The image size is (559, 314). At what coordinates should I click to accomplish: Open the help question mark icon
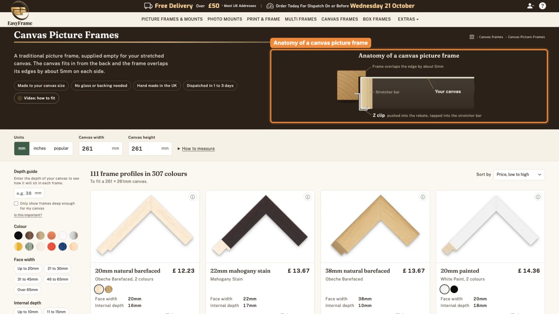[543, 6]
